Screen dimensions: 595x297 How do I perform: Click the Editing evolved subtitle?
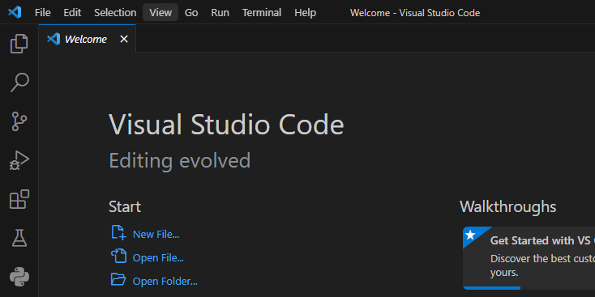point(180,160)
